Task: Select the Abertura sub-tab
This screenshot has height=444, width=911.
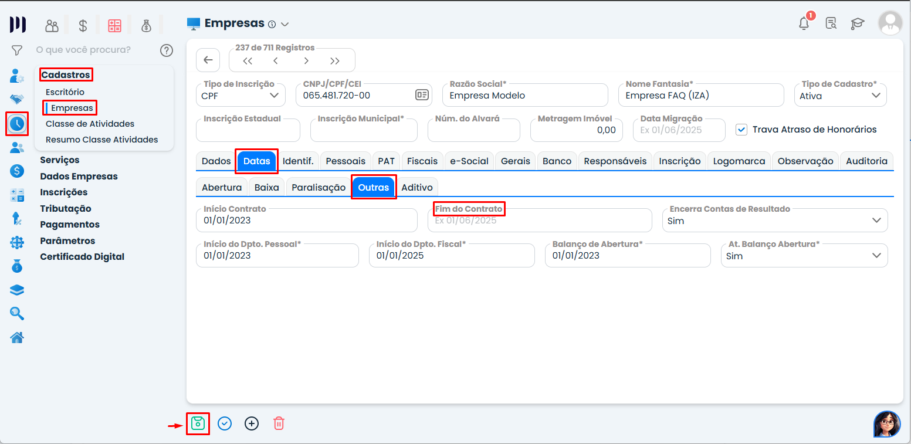Action: click(x=221, y=188)
